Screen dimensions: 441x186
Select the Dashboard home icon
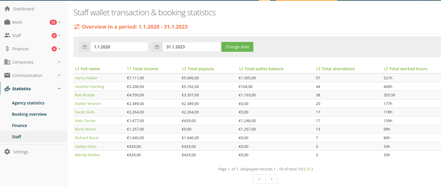pyautogui.click(x=7, y=9)
